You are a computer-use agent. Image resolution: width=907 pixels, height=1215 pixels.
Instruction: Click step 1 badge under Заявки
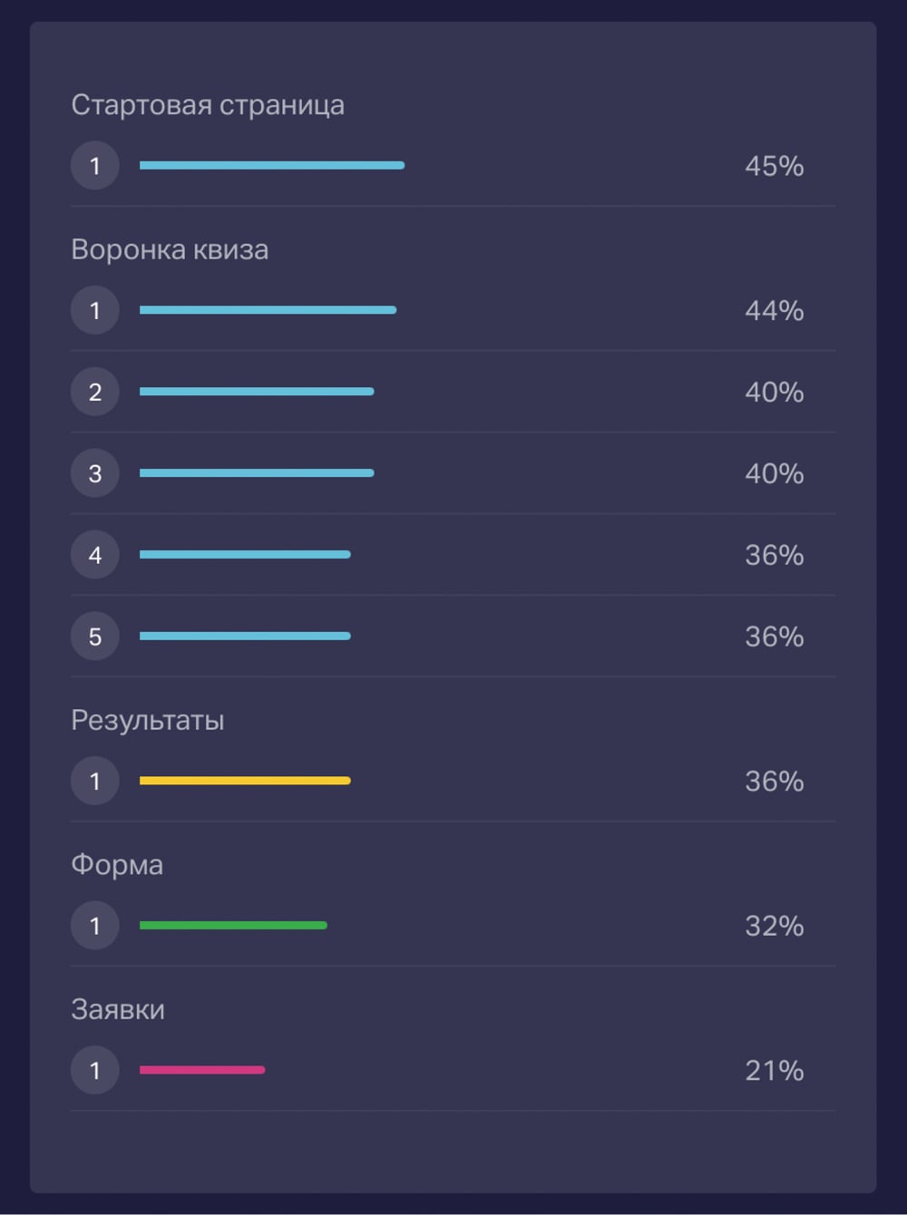click(95, 1070)
